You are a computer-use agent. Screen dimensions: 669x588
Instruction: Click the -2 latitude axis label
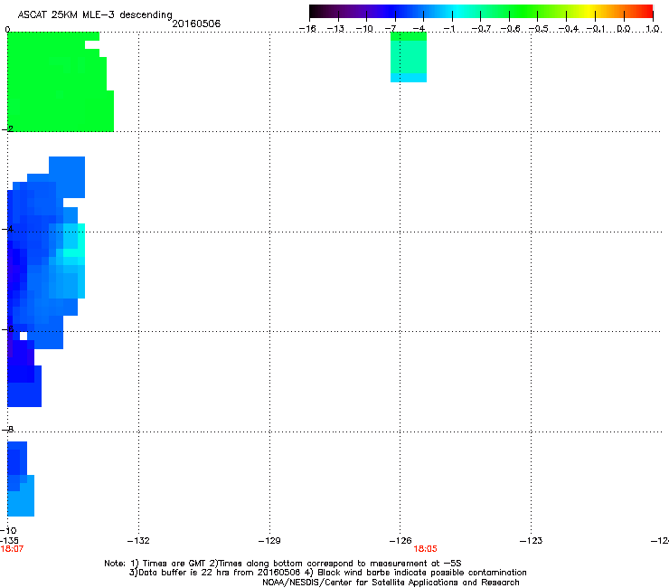(7, 128)
